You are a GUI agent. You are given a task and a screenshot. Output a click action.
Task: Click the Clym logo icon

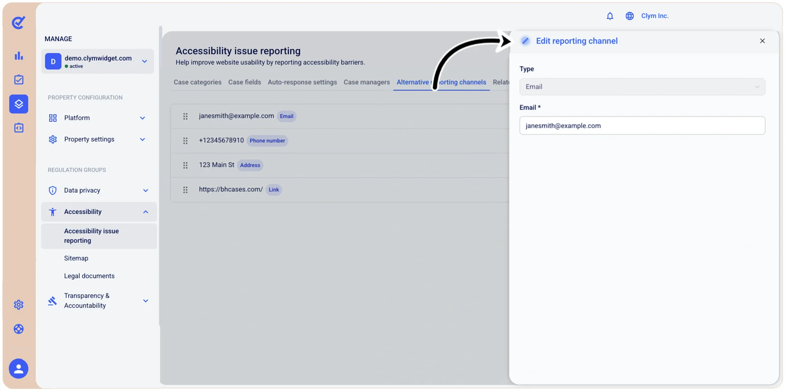click(18, 23)
